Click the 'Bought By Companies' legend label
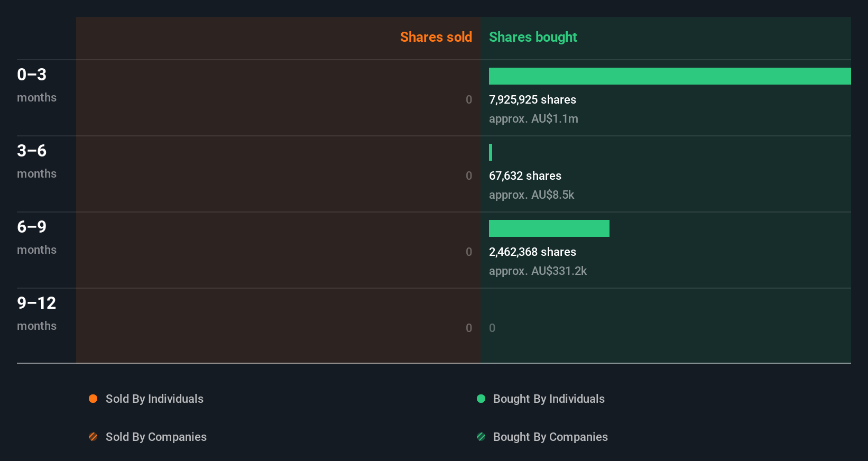The height and width of the screenshot is (461, 868). pos(550,437)
